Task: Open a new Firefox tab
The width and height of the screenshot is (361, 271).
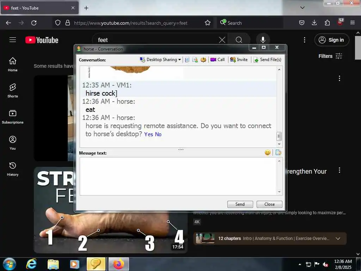Action: (86, 8)
